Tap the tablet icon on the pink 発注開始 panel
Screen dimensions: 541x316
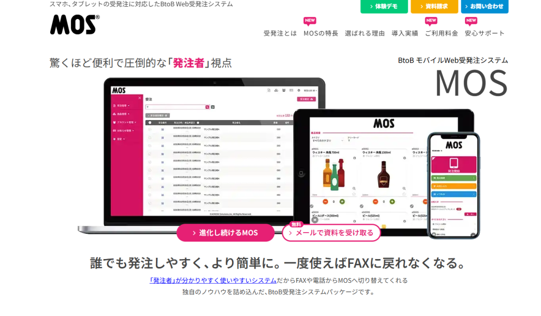click(x=454, y=164)
